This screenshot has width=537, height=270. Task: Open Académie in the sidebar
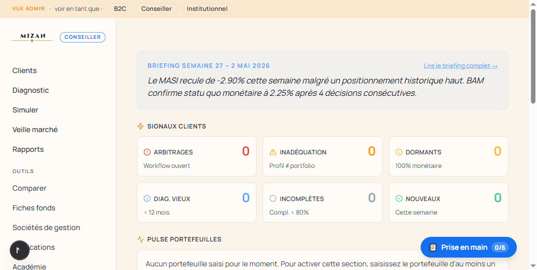click(x=29, y=266)
